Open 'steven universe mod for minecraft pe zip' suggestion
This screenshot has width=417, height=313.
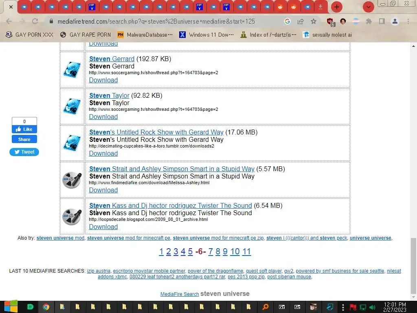coord(218,238)
